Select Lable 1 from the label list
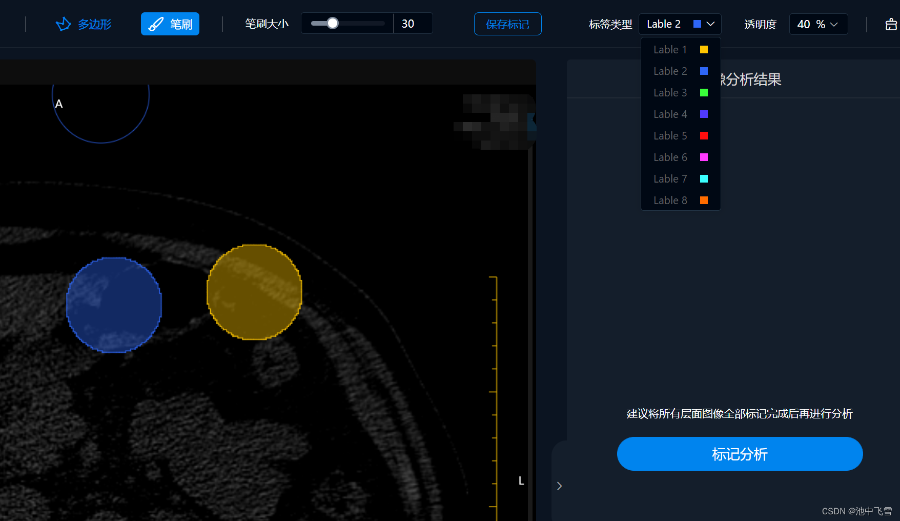The height and width of the screenshot is (521, 900). pyautogui.click(x=670, y=49)
